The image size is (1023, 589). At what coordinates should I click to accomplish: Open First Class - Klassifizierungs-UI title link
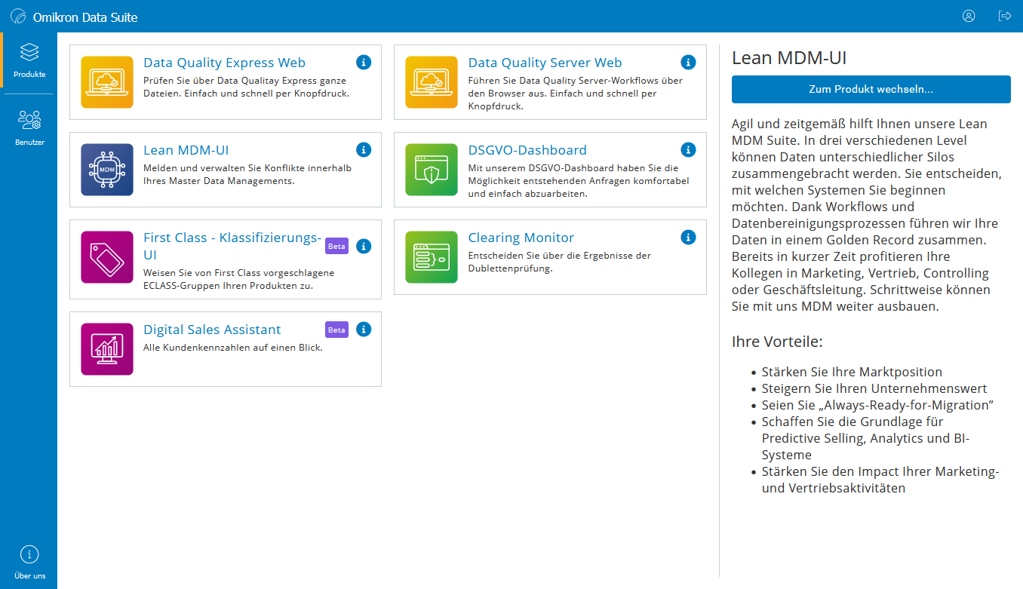coord(232,246)
